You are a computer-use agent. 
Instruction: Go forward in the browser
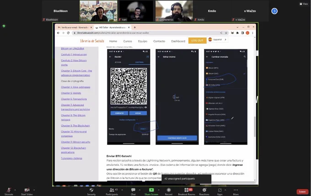click(x=63, y=33)
